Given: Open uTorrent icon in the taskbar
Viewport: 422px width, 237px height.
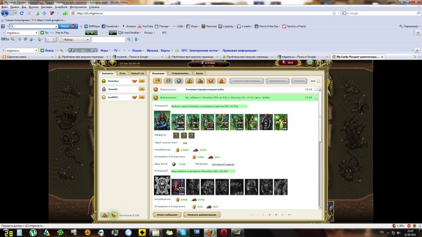Looking at the screenshot, I should pos(33,232).
